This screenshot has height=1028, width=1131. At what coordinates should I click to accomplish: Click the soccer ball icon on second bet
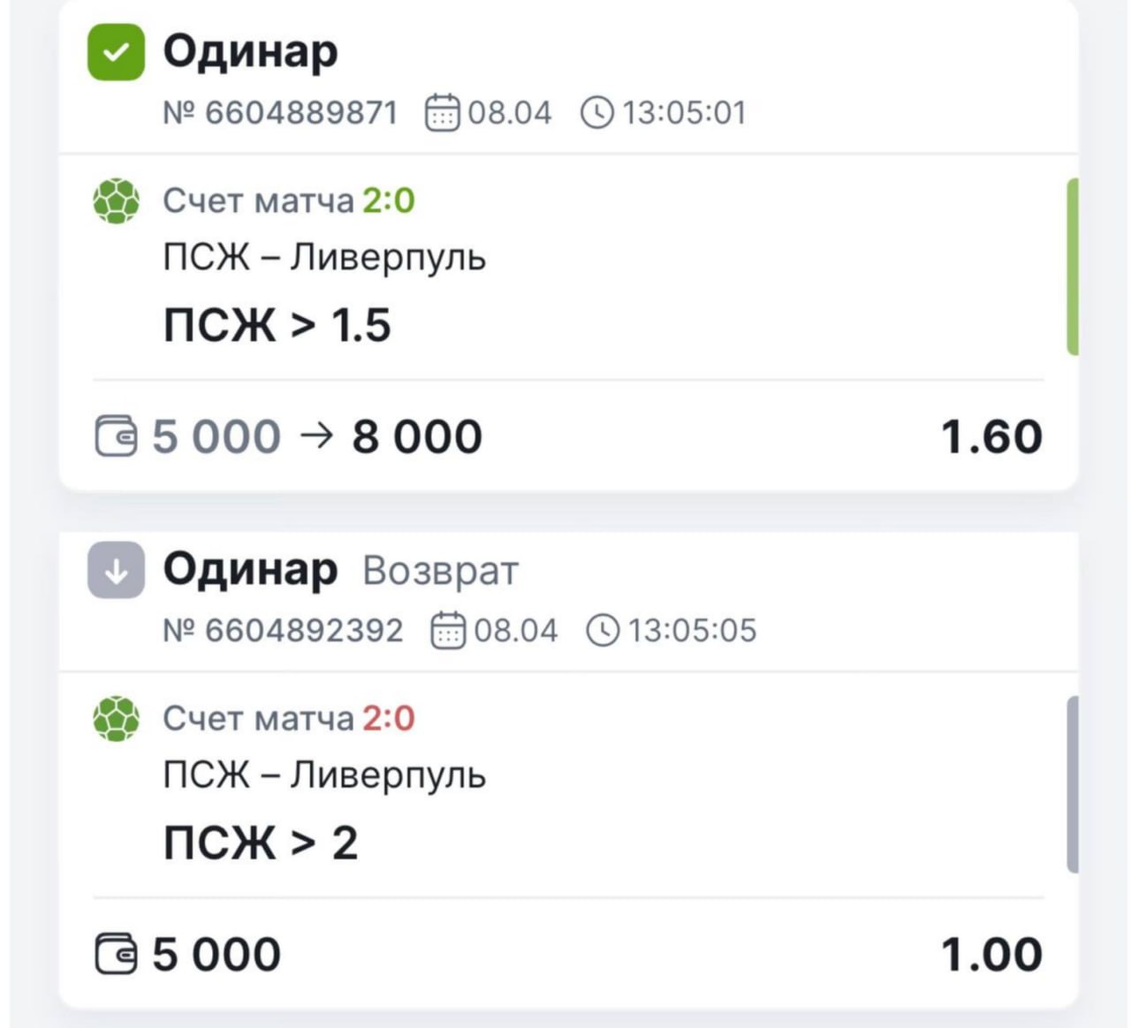pyautogui.click(x=116, y=719)
